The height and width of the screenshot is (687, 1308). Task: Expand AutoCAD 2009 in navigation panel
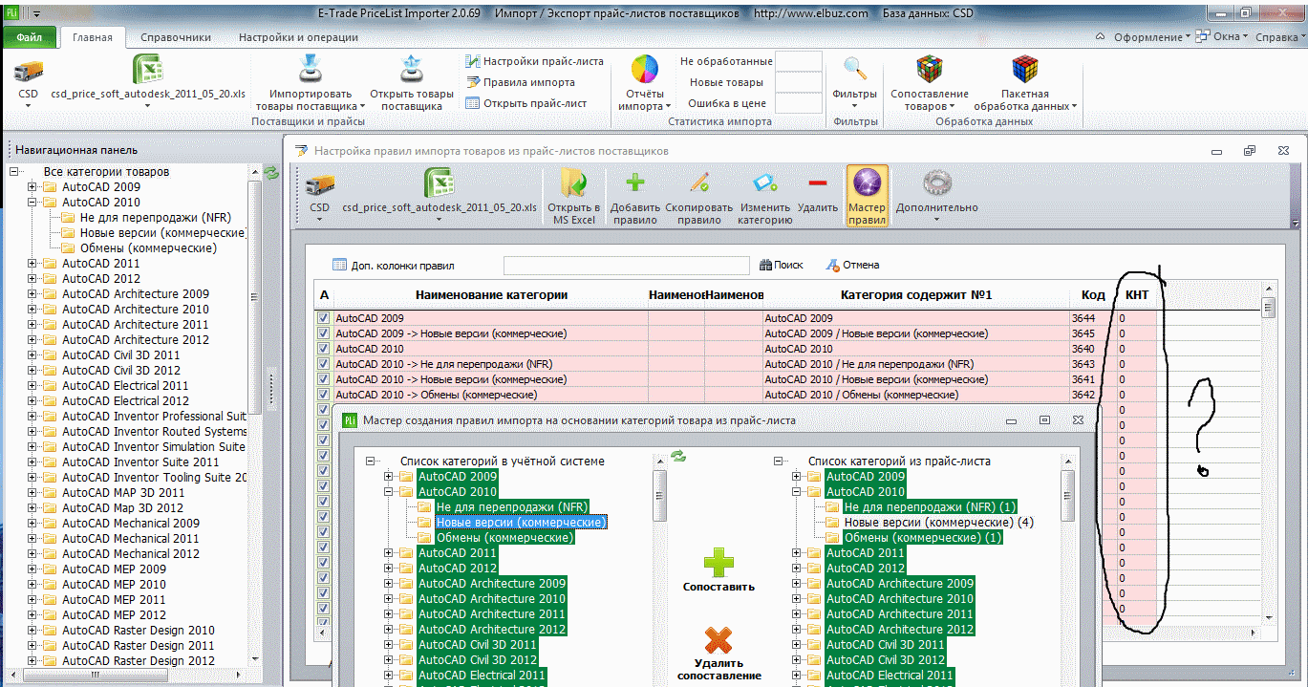click(32, 187)
